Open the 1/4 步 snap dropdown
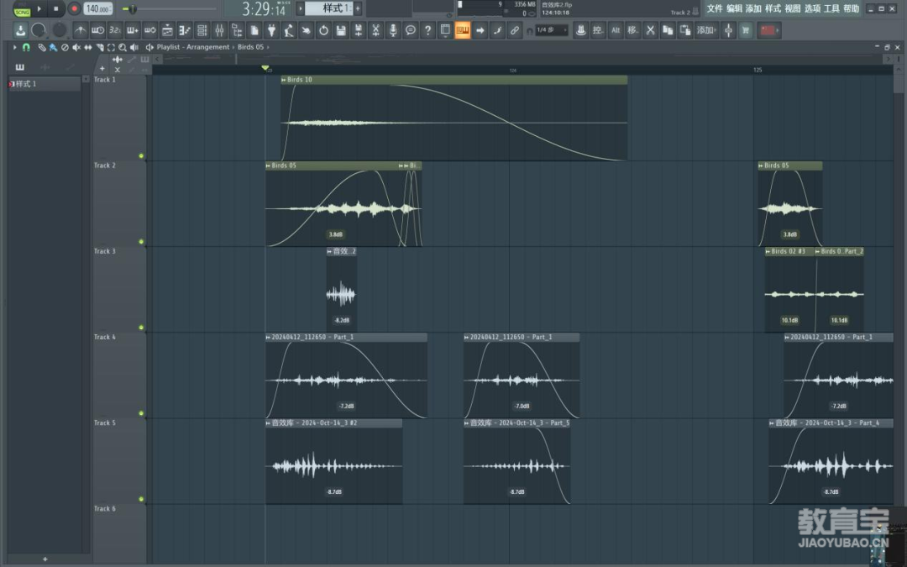The width and height of the screenshot is (907, 567). tap(551, 30)
